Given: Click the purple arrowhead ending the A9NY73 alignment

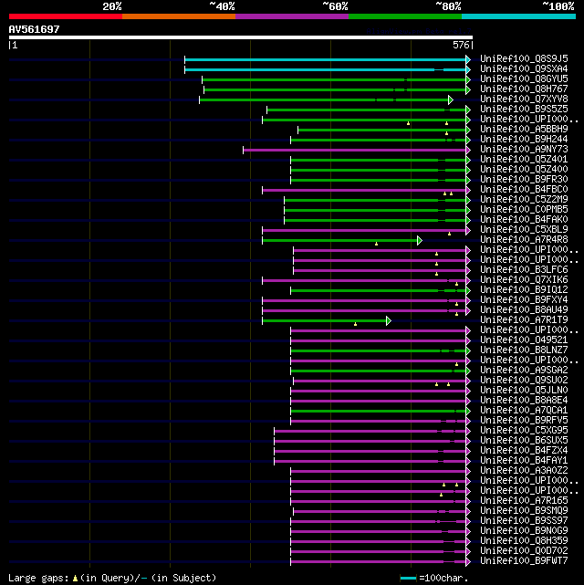Looking at the screenshot, I should point(468,150).
